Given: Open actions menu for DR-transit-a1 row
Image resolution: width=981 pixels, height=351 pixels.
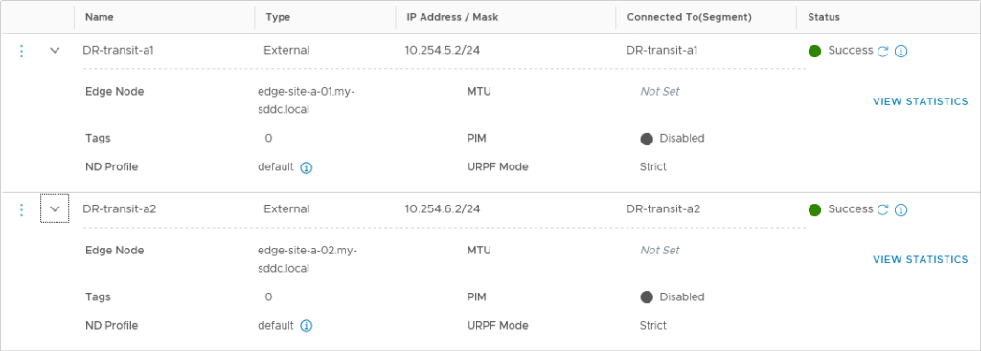Looking at the screenshot, I should [22, 51].
